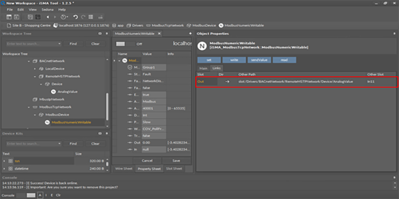
Task: Click the Drivers breadcrumb
Action: click(x=135, y=25)
